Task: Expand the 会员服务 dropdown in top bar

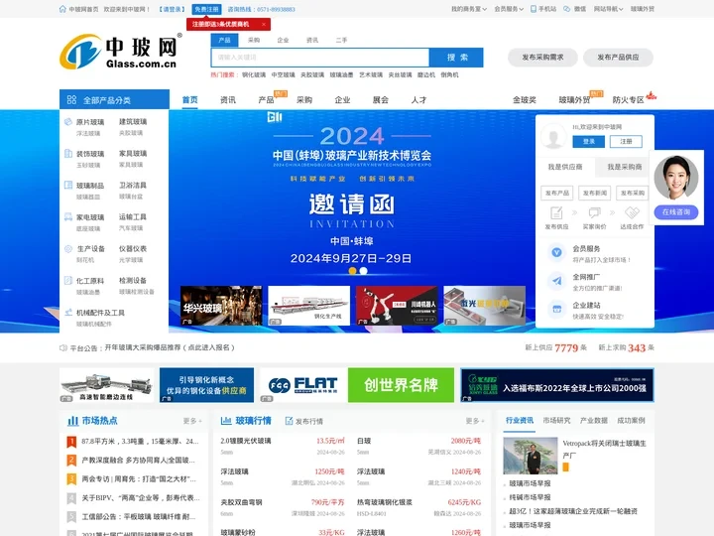Action: pos(509,9)
